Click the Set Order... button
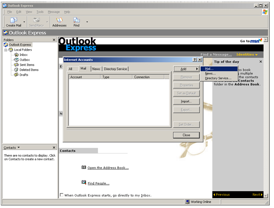This screenshot has width=274, height=208. [x=186, y=125]
